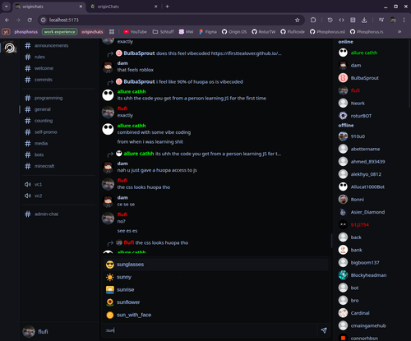Select Asier_Diamond in offline members
The height and width of the screenshot is (341, 411).
pos(372,212)
